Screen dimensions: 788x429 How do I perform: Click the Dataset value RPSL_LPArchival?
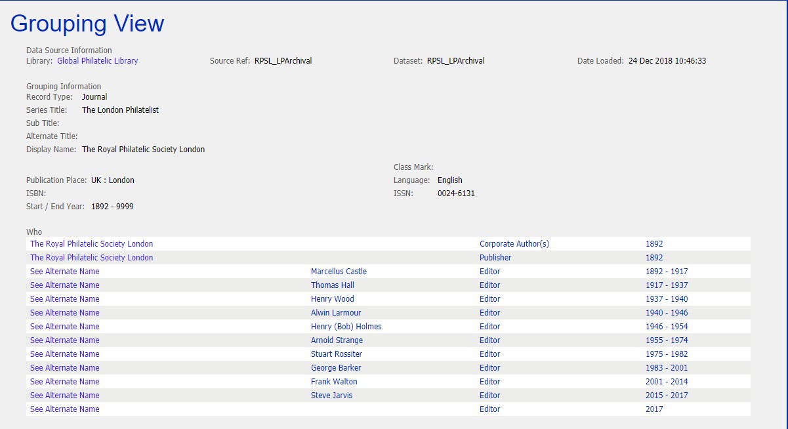(x=456, y=61)
